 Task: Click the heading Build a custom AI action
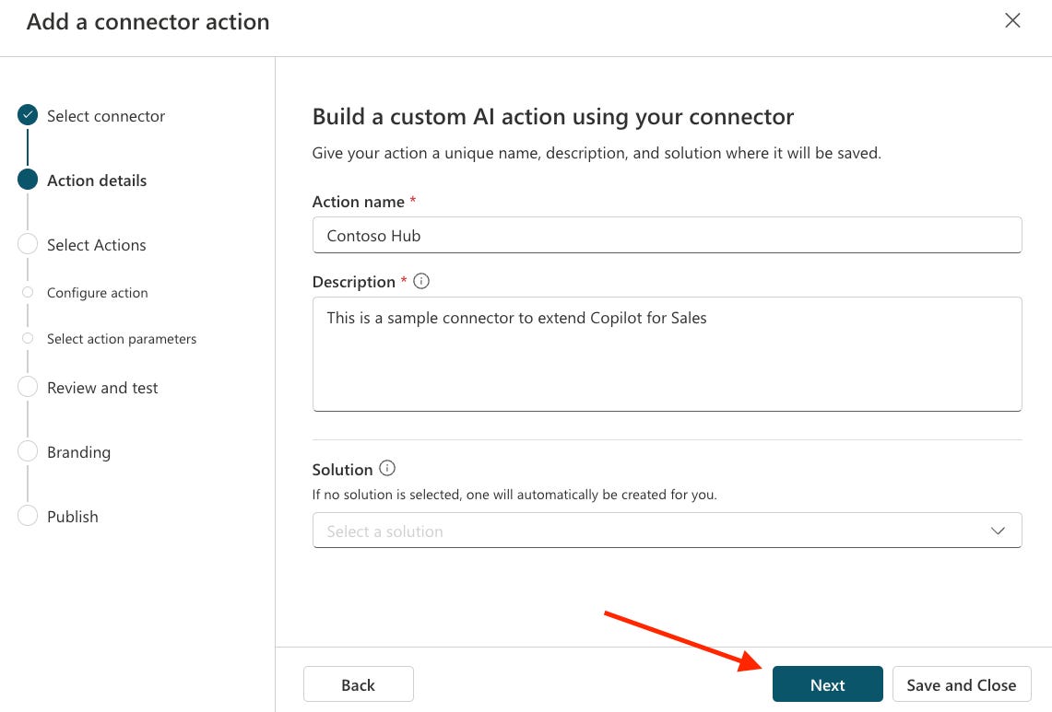[x=553, y=117]
